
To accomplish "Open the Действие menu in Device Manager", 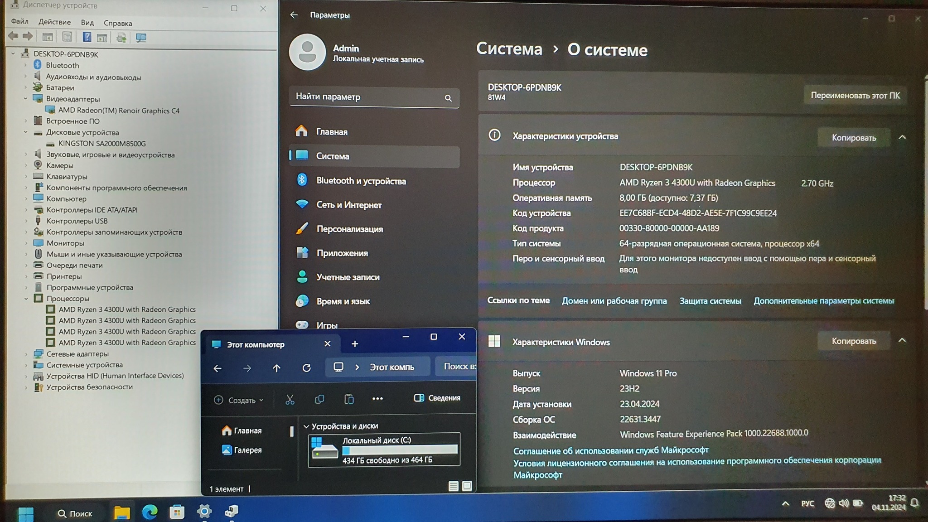I will point(54,22).
